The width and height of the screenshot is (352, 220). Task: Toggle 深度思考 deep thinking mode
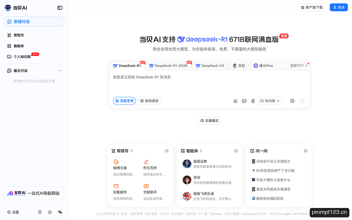coord(124,101)
